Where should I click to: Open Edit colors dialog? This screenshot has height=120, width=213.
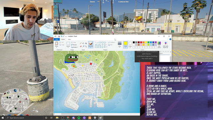159,45
